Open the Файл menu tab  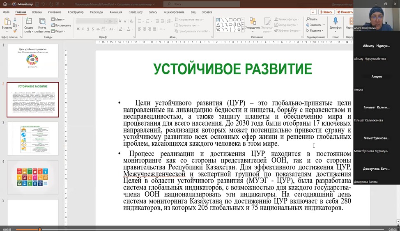tap(7, 12)
